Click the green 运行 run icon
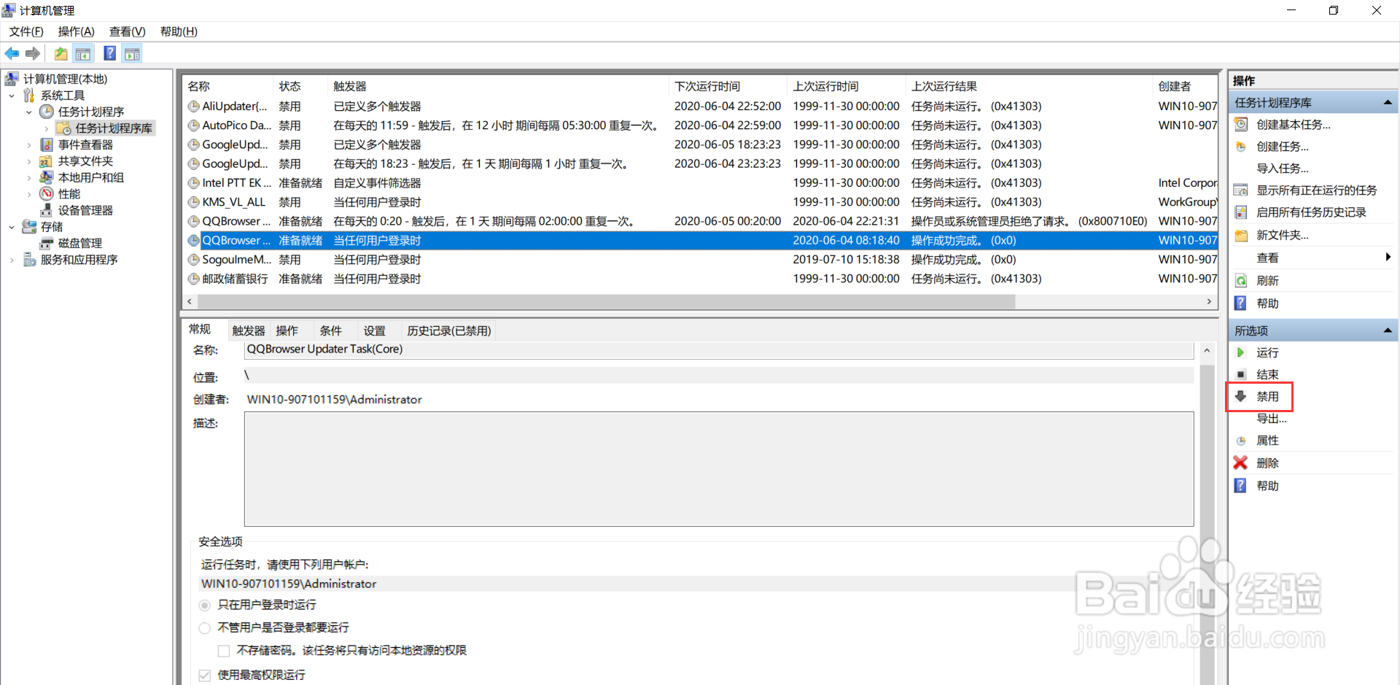Viewport: 1400px width, 685px height. [1240, 352]
